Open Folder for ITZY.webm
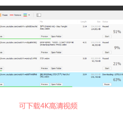 pos(56,68)
